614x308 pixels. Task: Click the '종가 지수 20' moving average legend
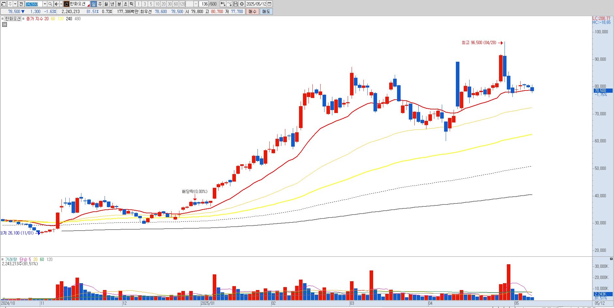click(37, 19)
